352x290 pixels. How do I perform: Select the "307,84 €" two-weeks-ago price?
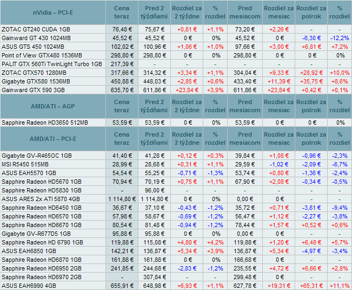pos(155,277)
